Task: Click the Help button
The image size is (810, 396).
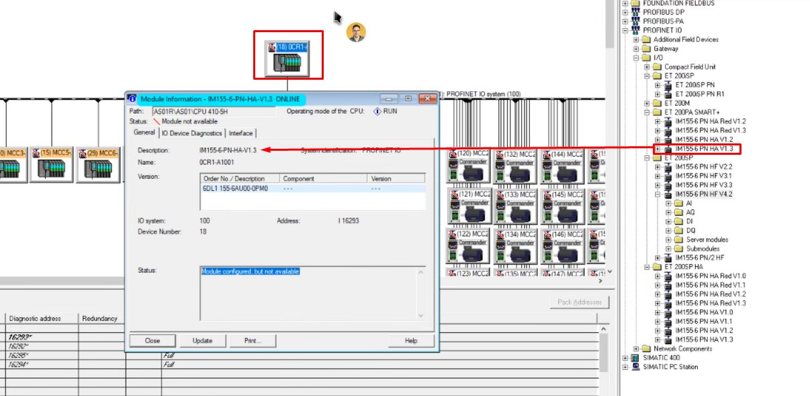Action: (411, 341)
